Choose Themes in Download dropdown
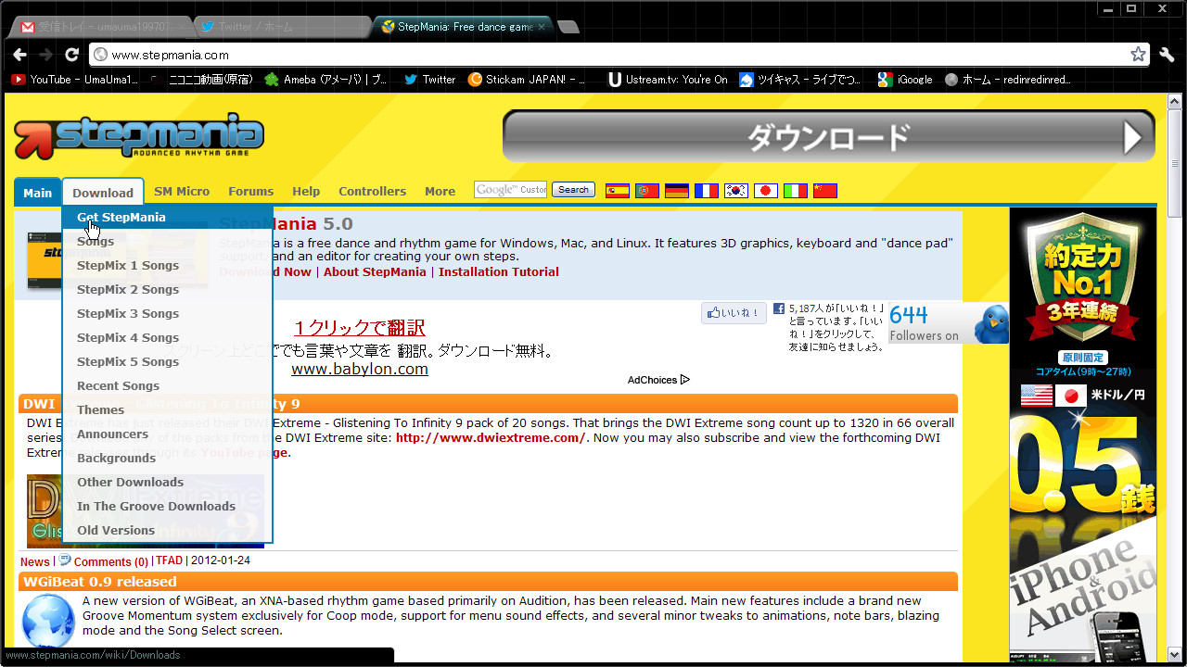 (168, 409)
